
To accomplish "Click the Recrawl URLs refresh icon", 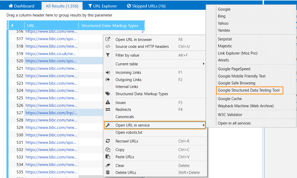I will point(108,141).
